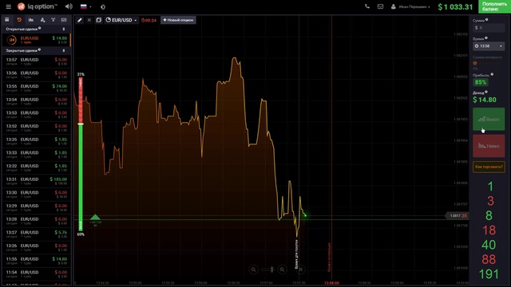
Task: Mute sound with the speaker icon
Action: click(x=69, y=6)
